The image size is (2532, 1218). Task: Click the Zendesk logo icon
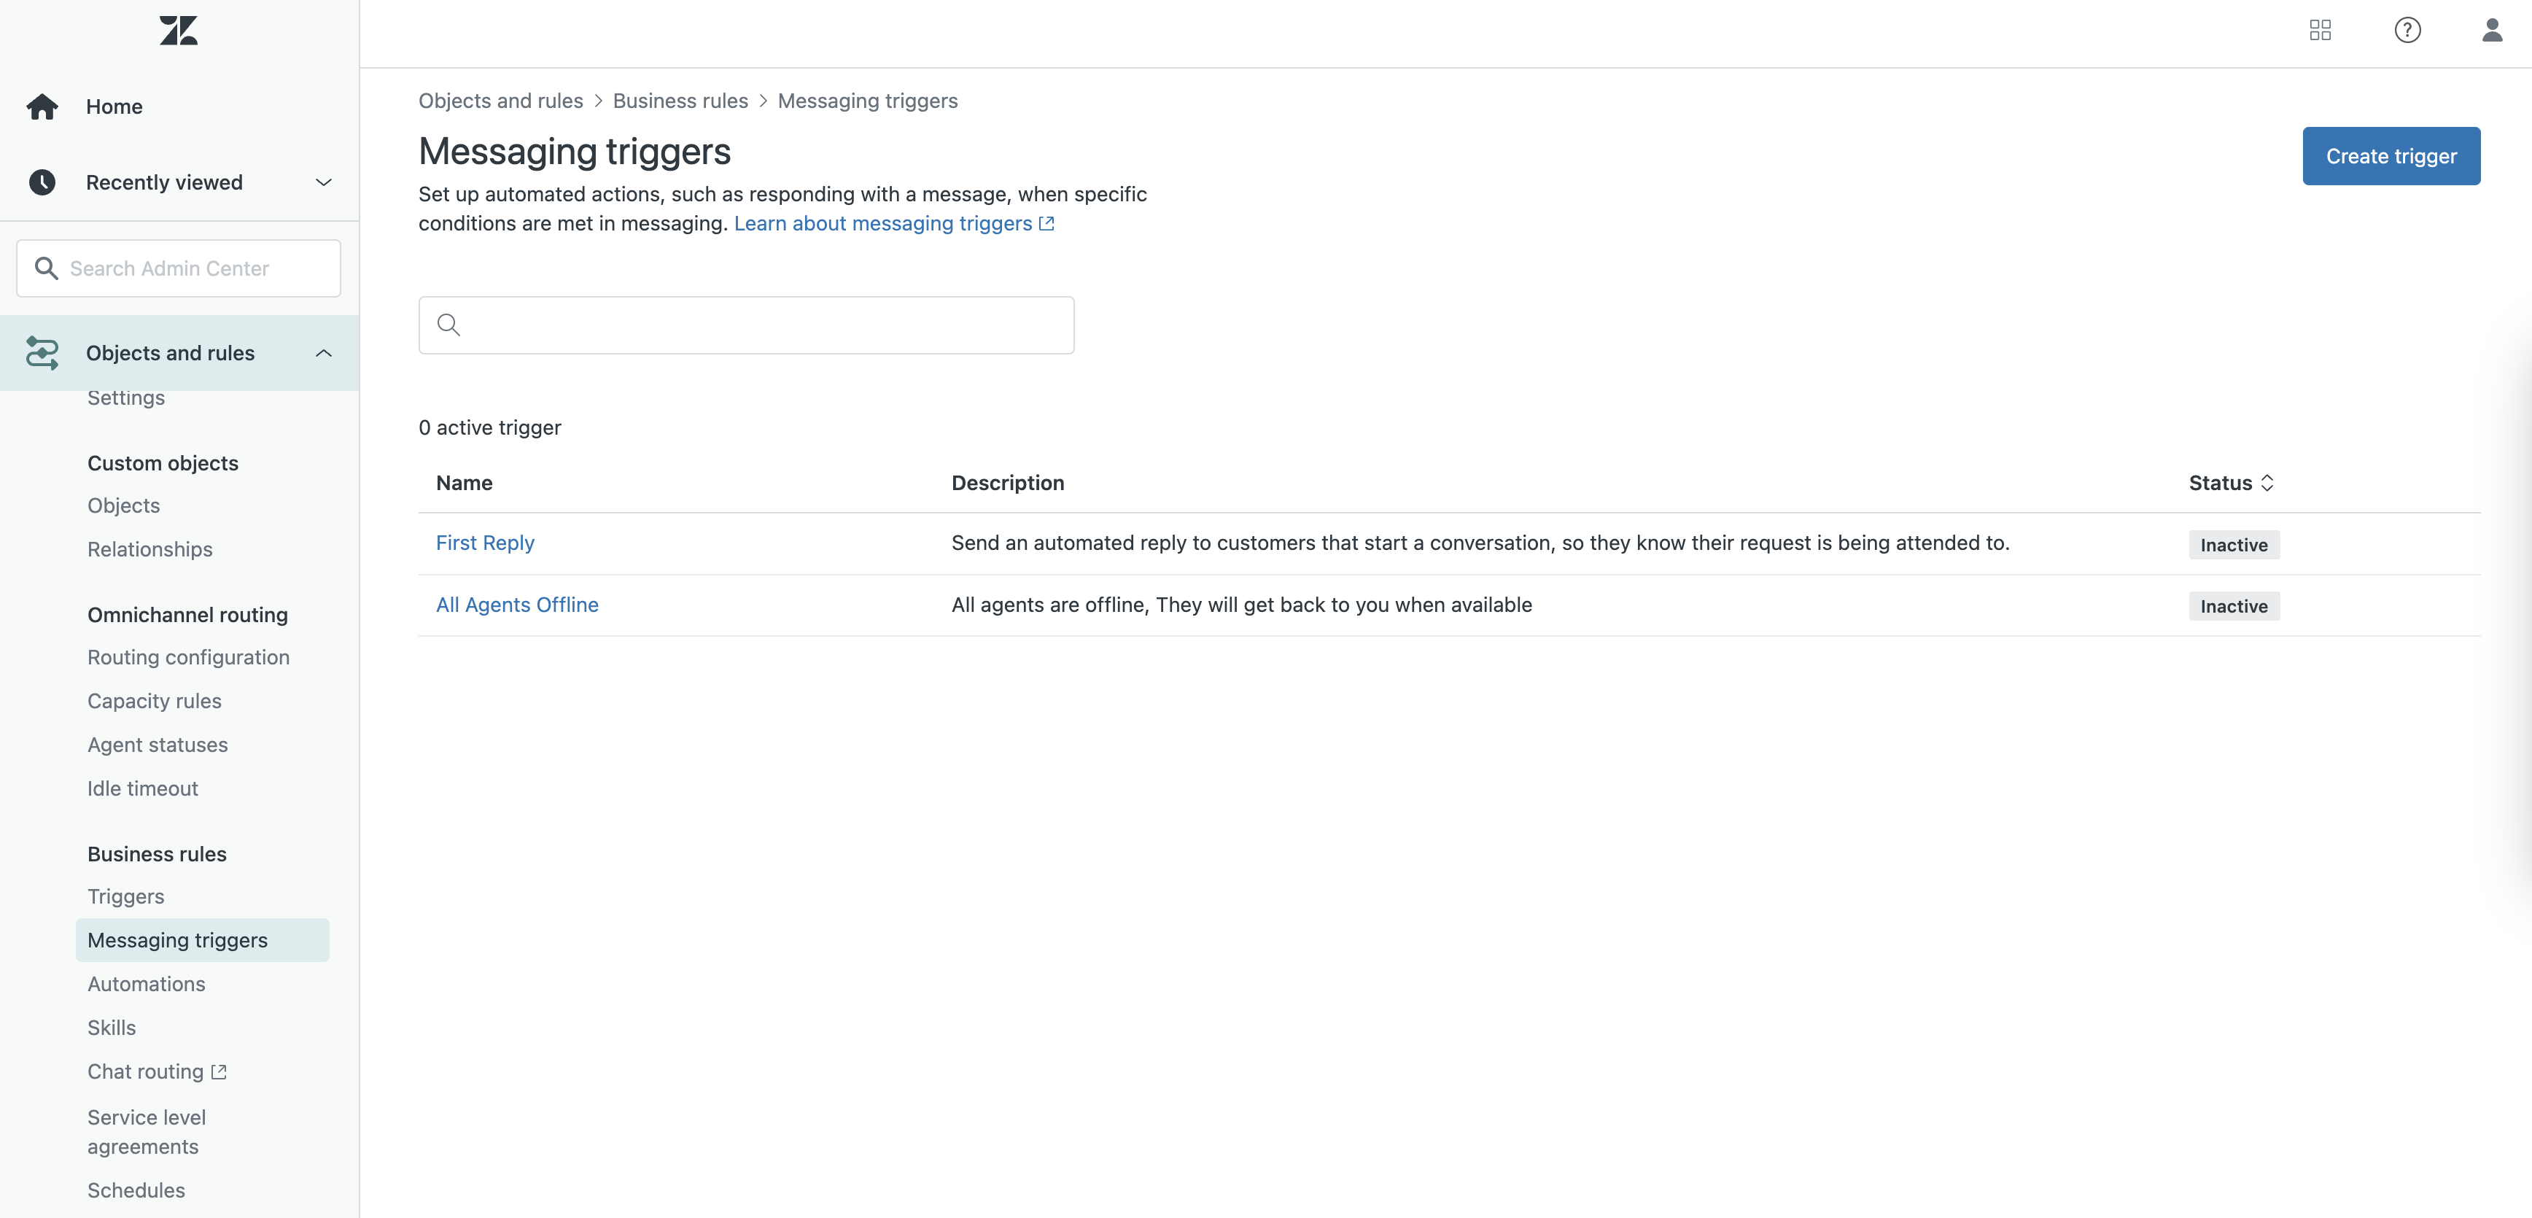click(178, 31)
